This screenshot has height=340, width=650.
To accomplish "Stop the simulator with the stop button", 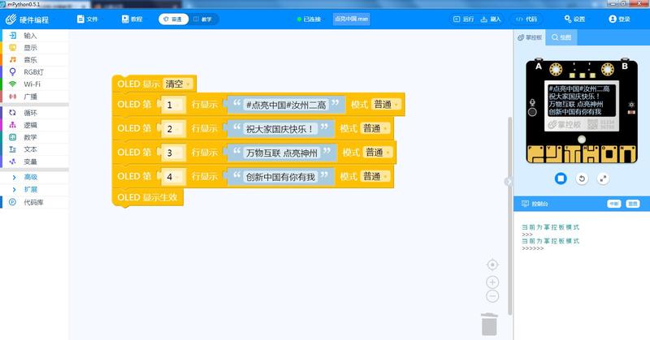I will (560, 178).
